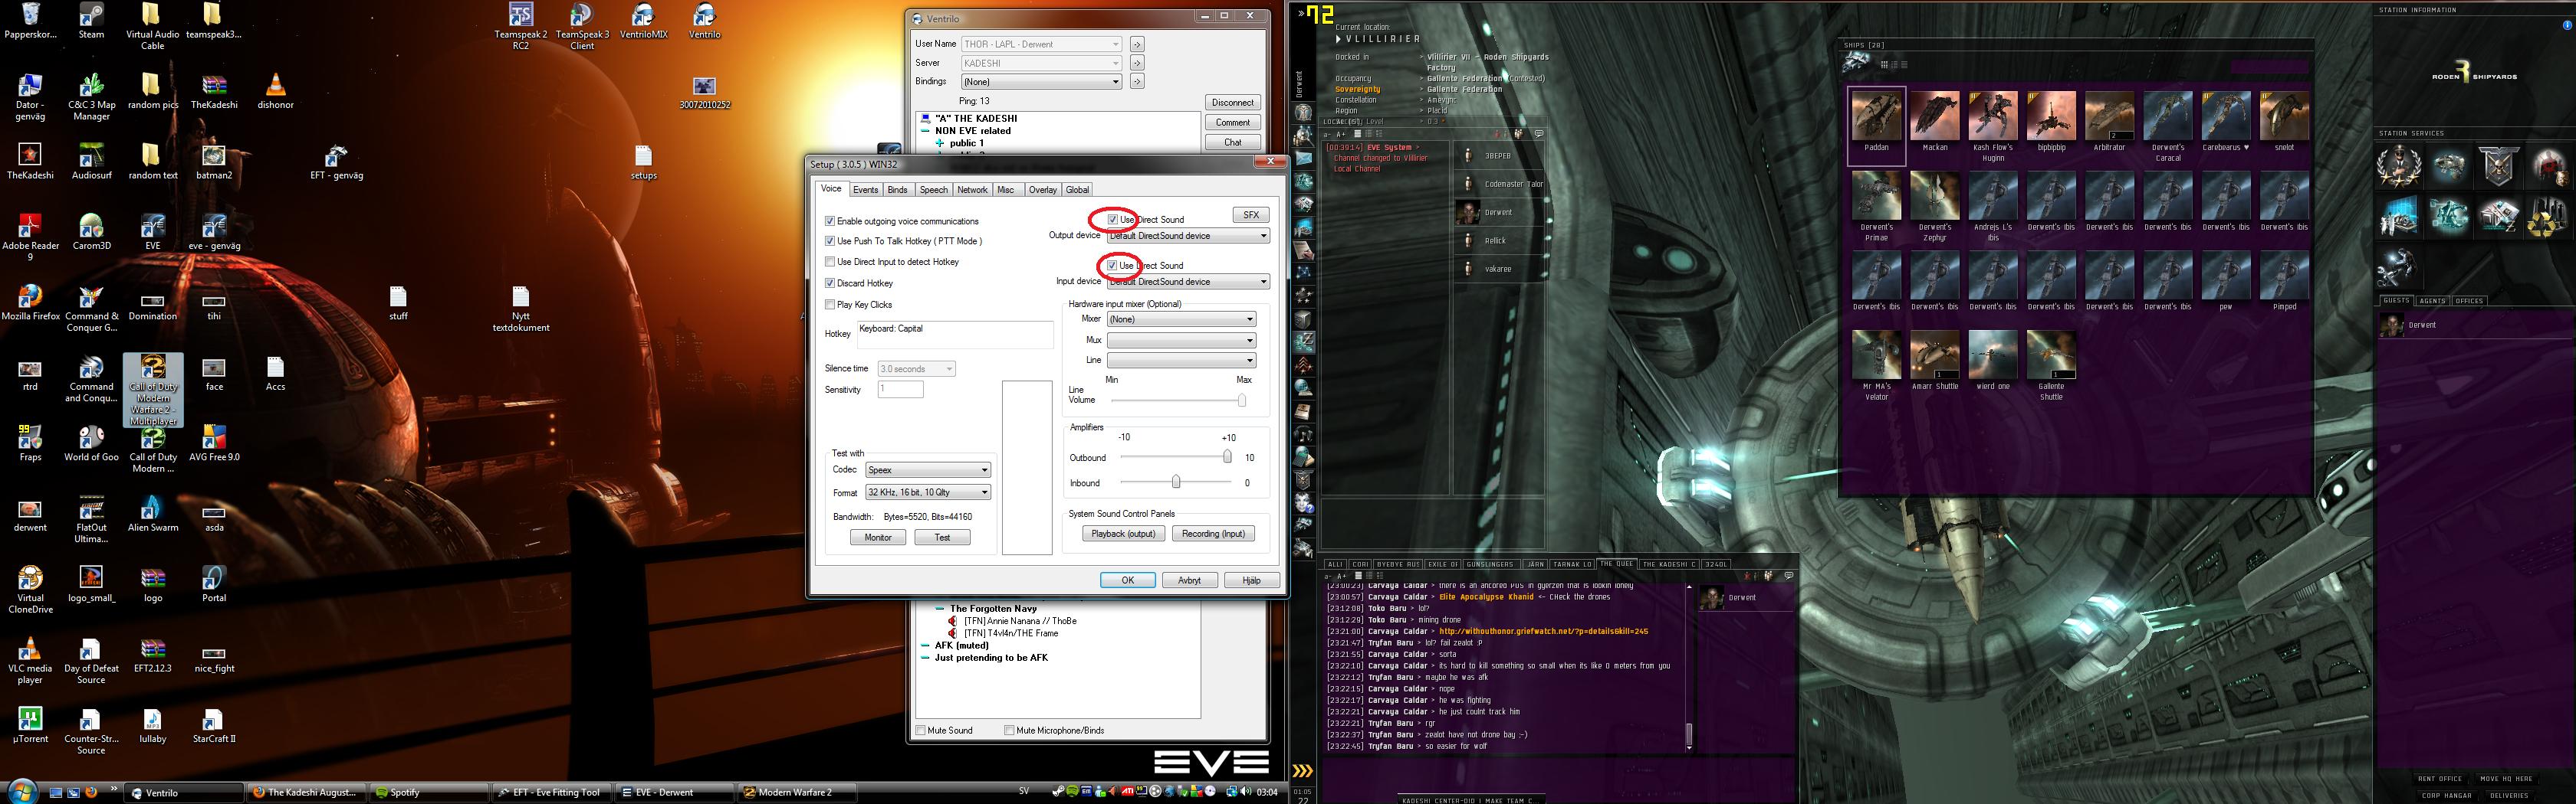This screenshot has height=804, width=2576.
Task: Click the Inbound amplifier slider handle
Action: click(x=1176, y=482)
